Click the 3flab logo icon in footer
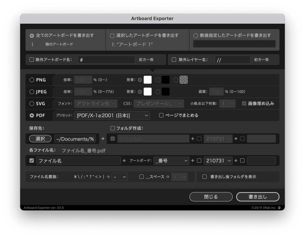 click(x=279, y=208)
